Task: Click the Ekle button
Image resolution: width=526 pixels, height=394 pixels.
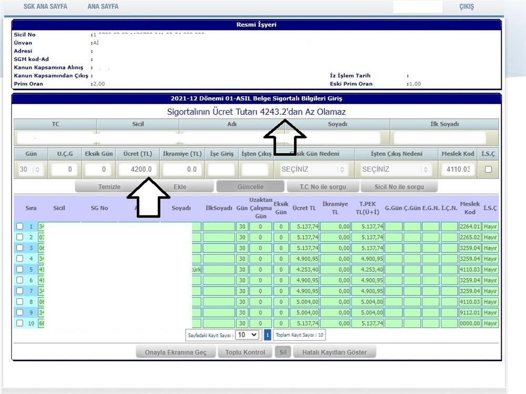Action: point(180,187)
